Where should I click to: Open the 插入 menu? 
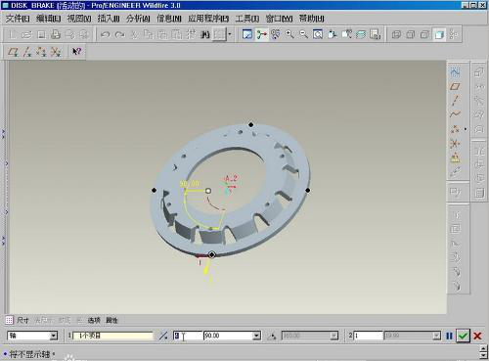109,19
